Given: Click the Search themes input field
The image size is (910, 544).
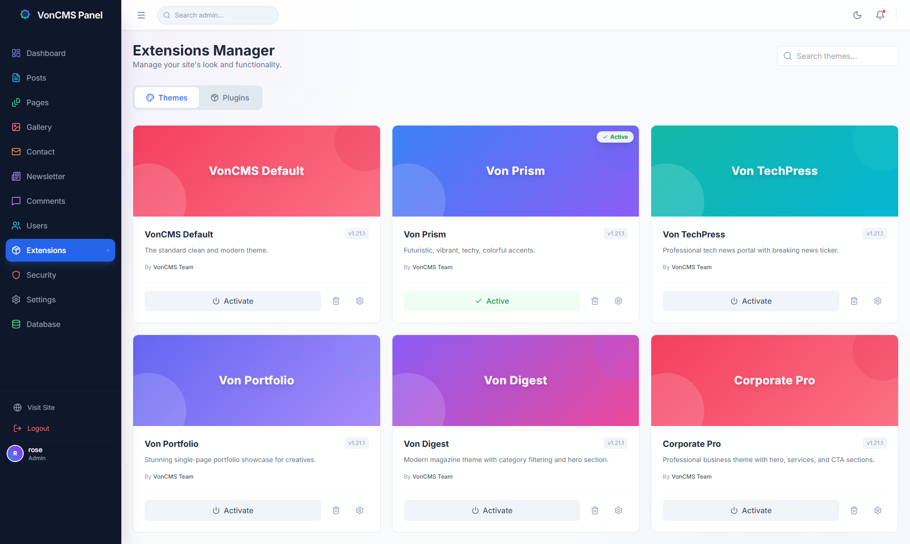Looking at the screenshot, I should point(837,56).
